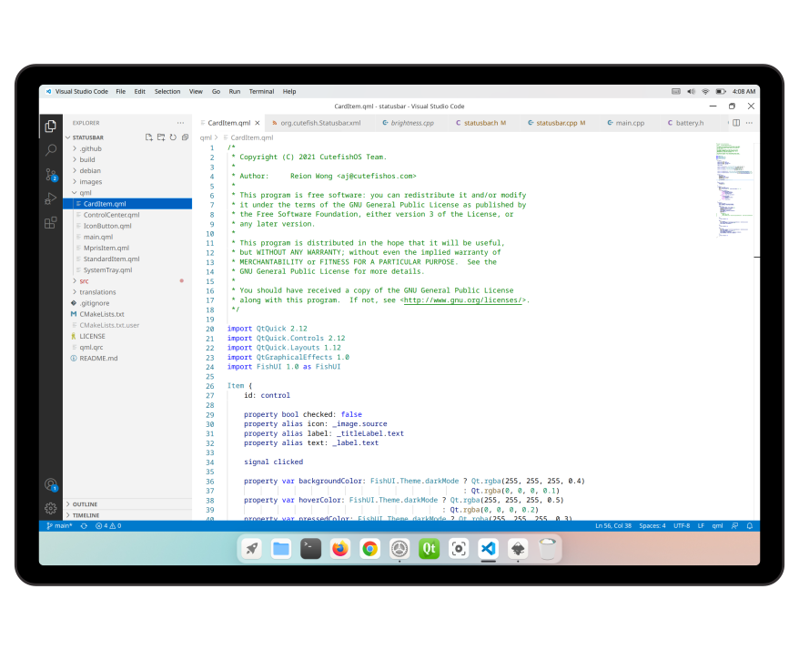This screenshot has height=650, width=799.
Task: Collapse the STATUSBAR root section
Action: [x=87, y=137]
